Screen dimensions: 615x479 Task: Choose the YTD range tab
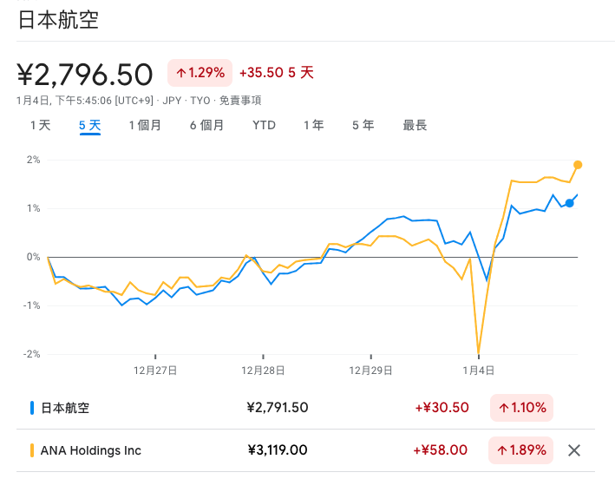pos(264,126)
